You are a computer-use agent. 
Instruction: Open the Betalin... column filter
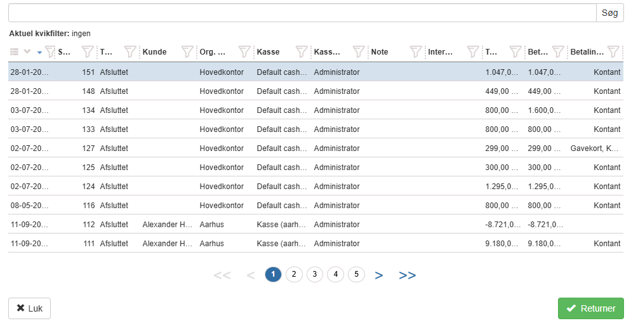click(x=613, y=51)
